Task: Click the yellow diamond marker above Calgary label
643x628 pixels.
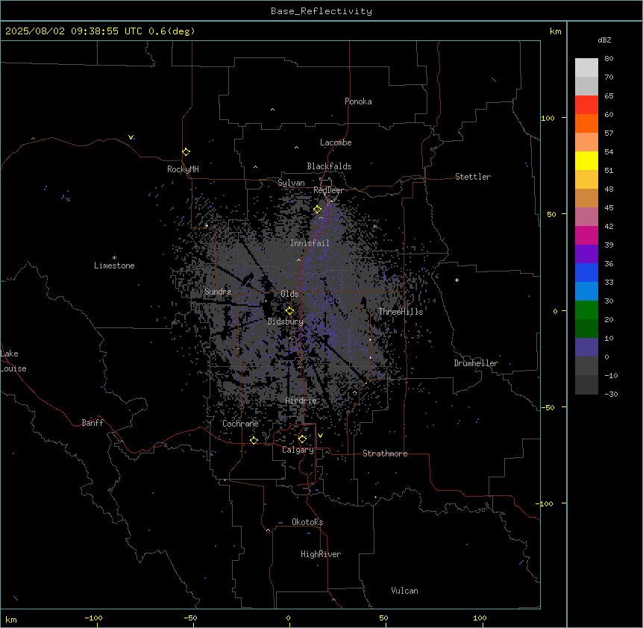Action: pyautogui.click(x=302, y=439)
